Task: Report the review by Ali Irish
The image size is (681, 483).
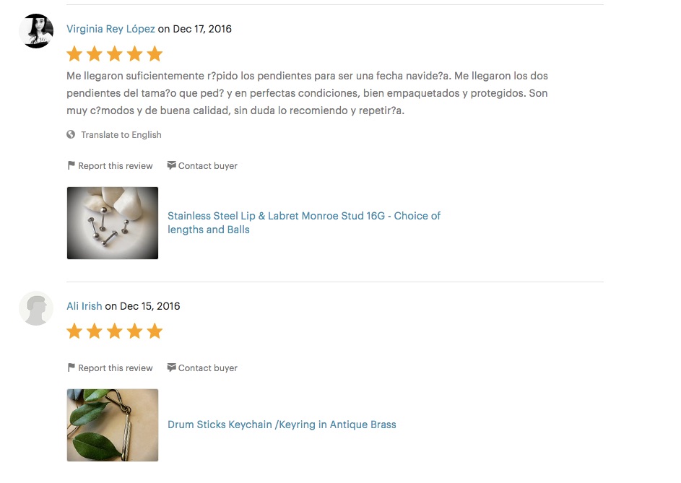Action: coord(116,368)
